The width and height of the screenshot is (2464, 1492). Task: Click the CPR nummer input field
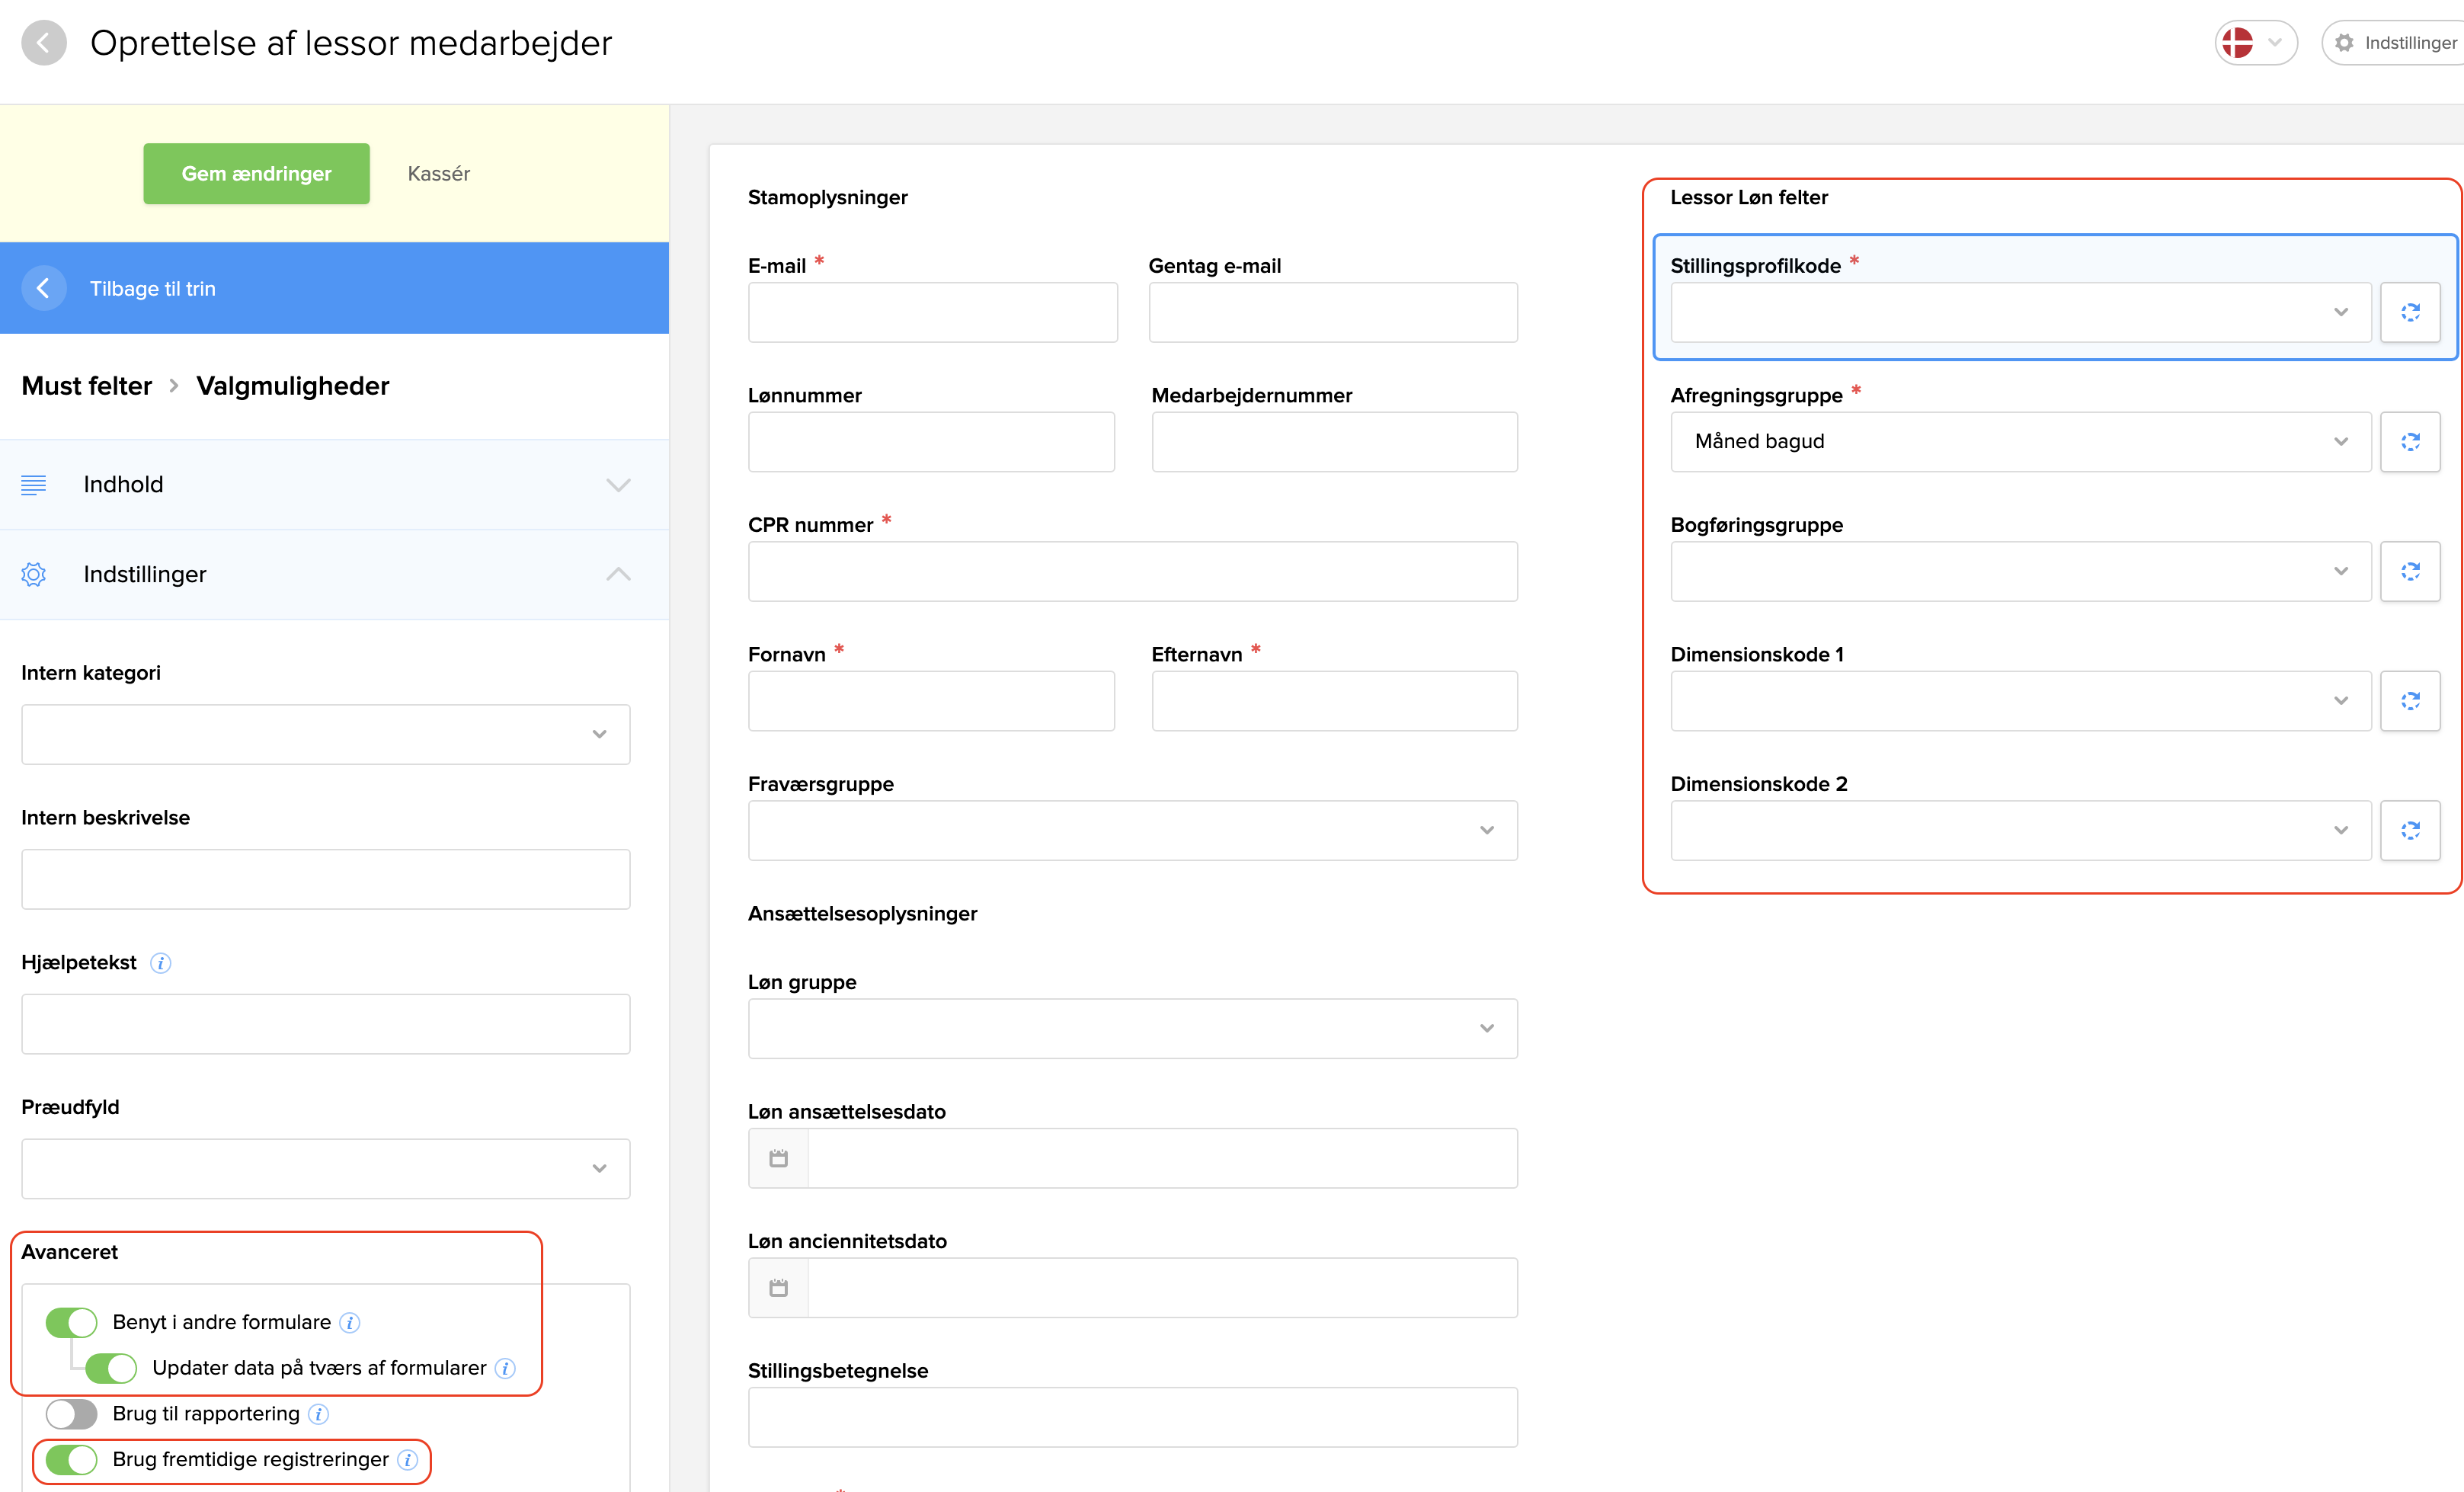[1132, 571]
